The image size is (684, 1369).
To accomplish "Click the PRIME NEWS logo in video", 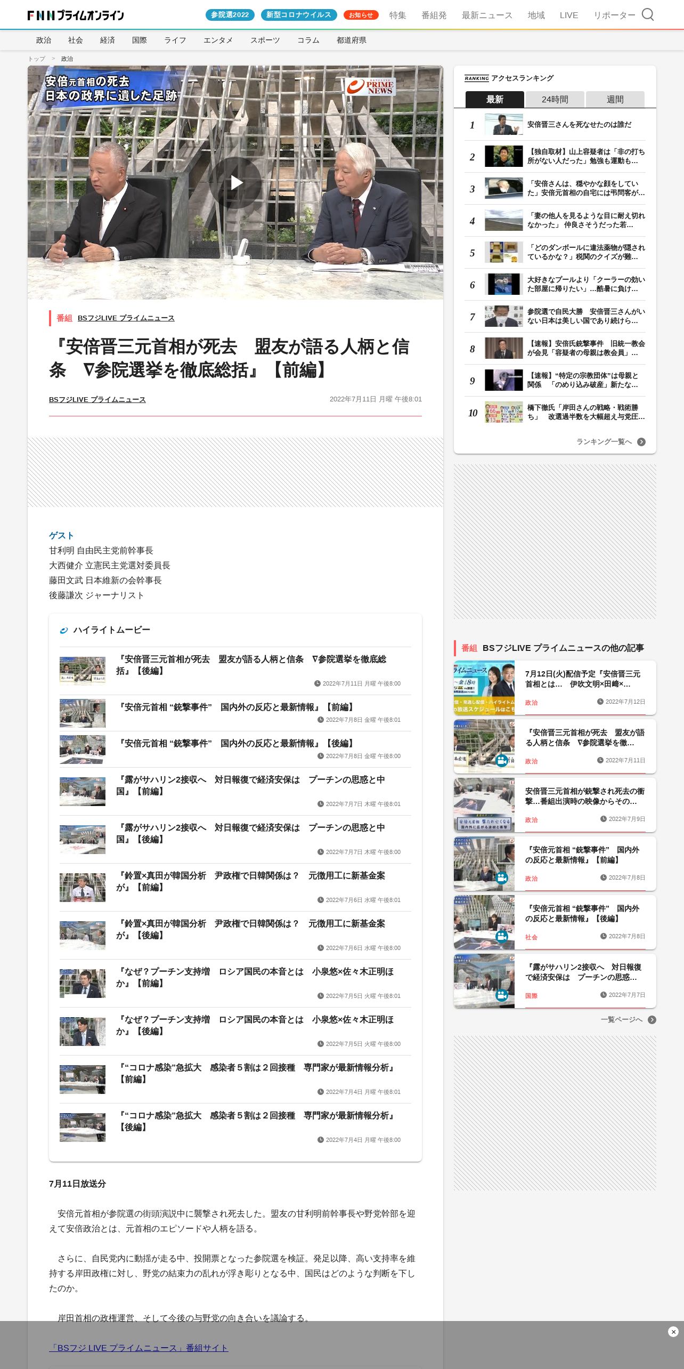I will 370,86.
